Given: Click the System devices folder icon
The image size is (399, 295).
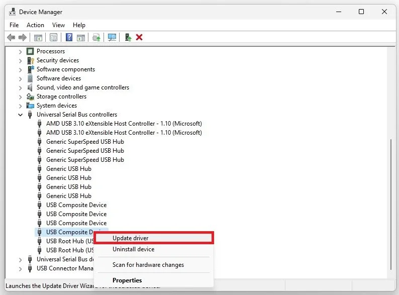Looking at the screenshot, I should click(30, 106).
